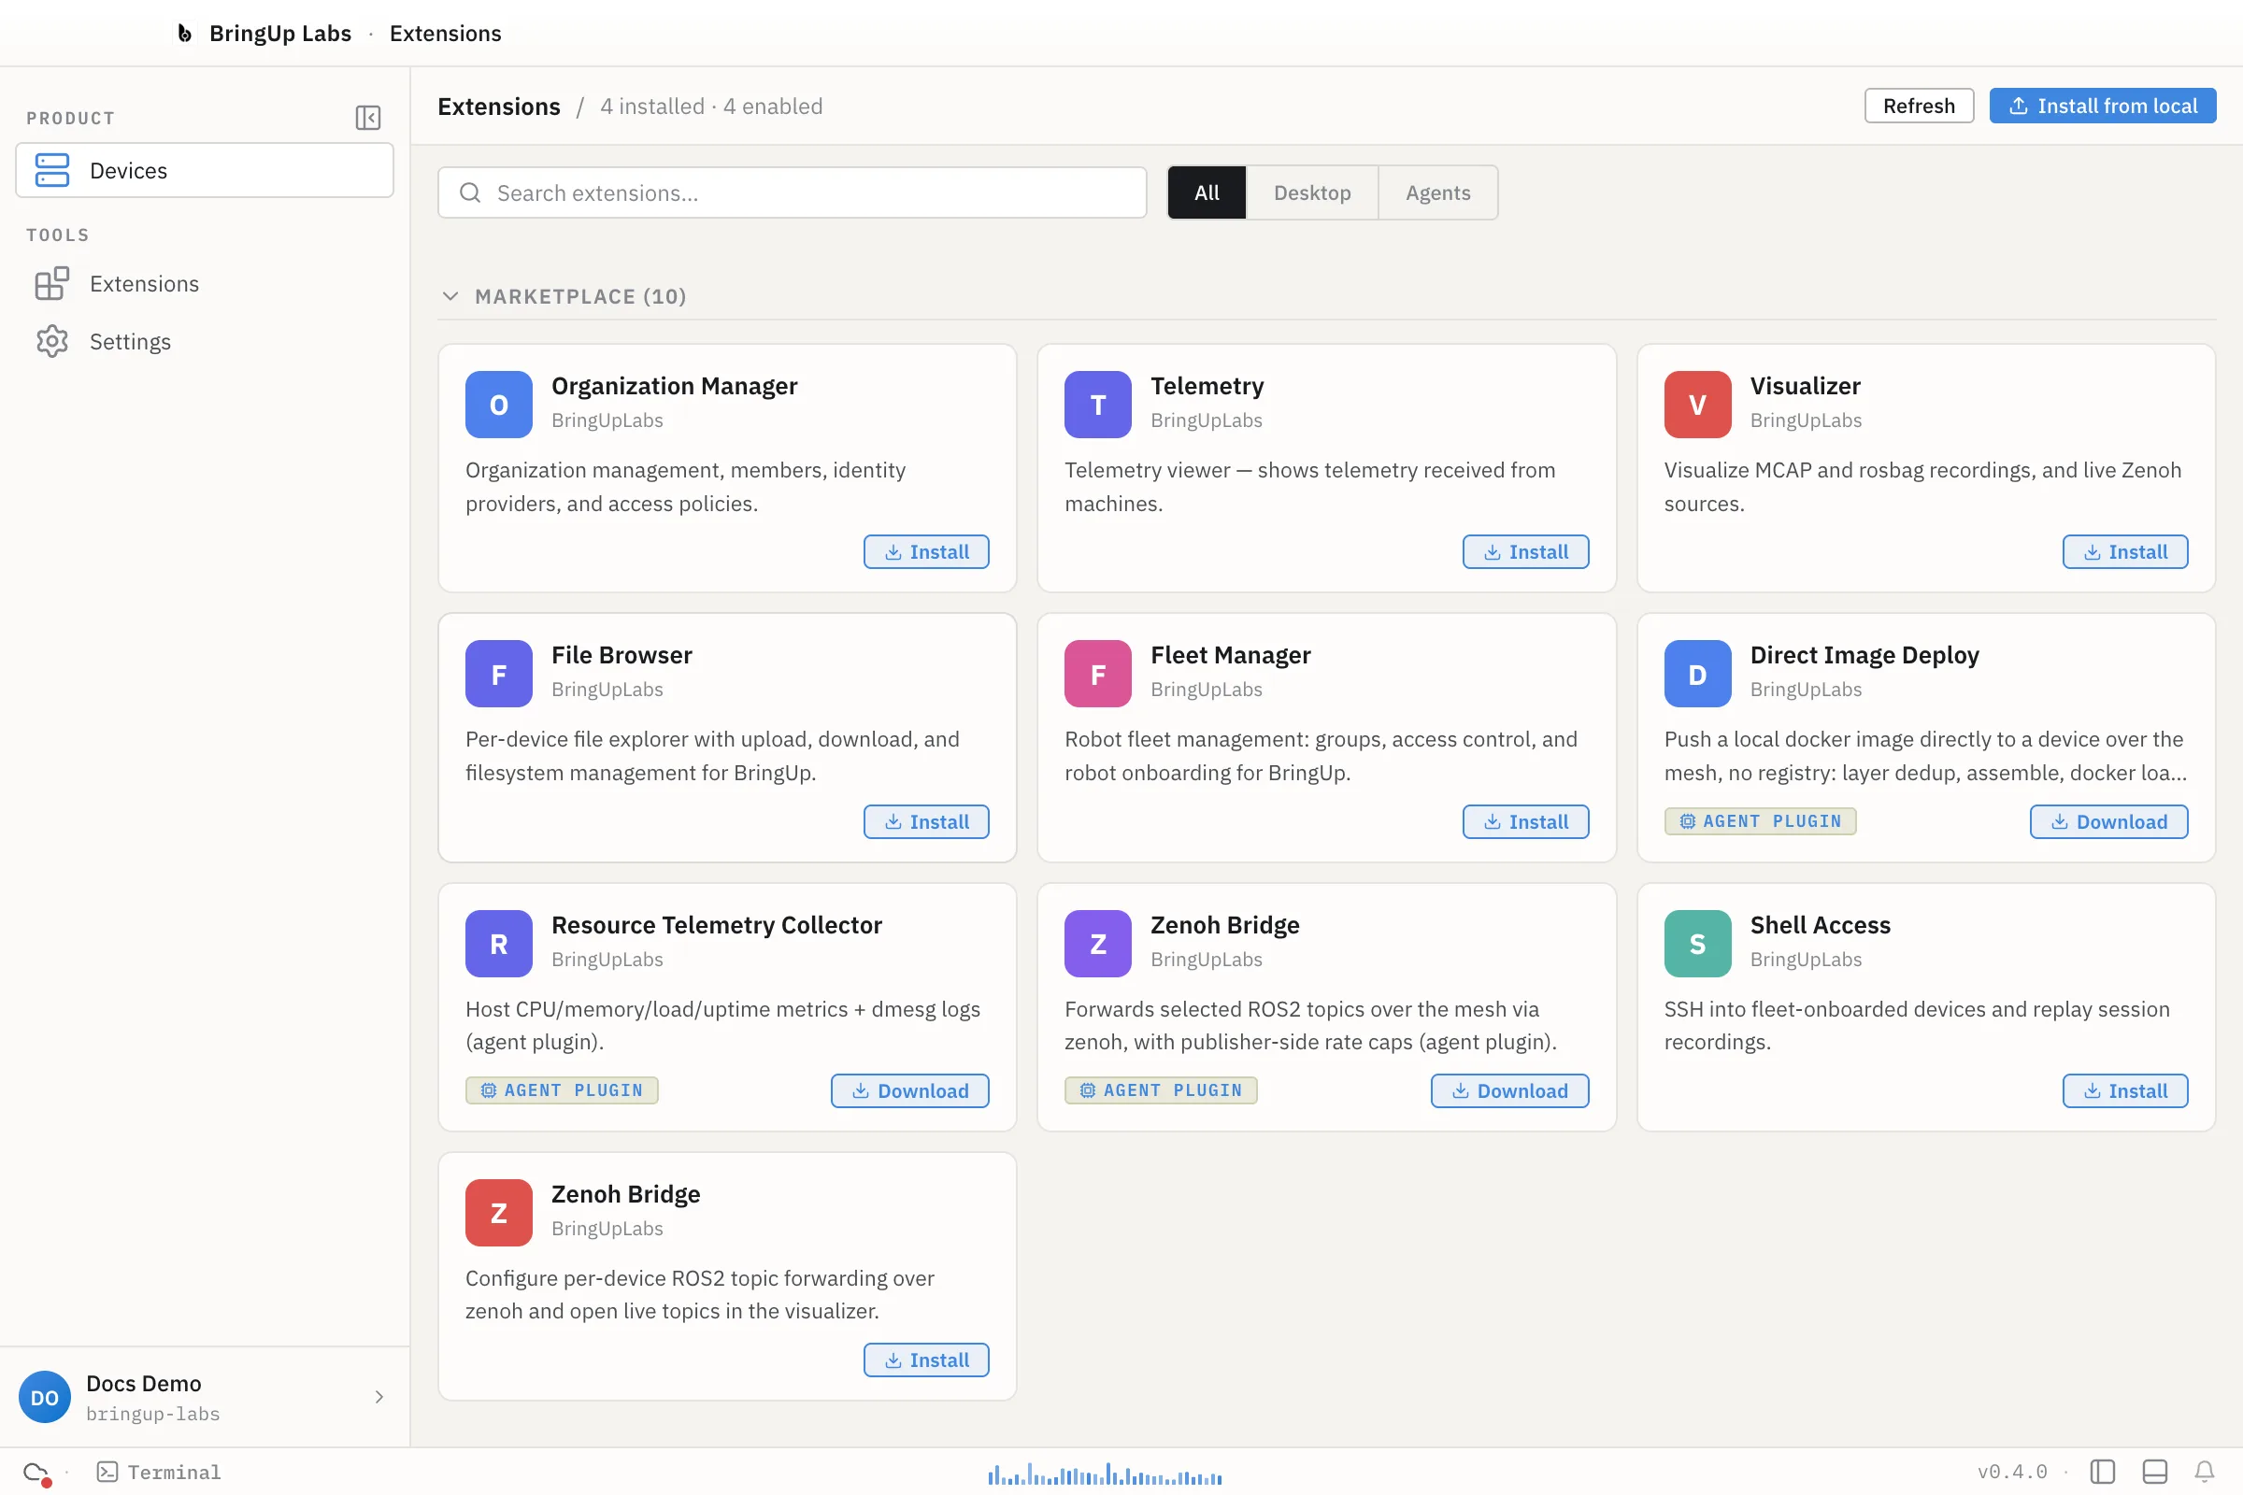The height and width of the screenshot is (1495, 2243).
Task: Install the Organization Manager extension
Action: tap(926, 552)
